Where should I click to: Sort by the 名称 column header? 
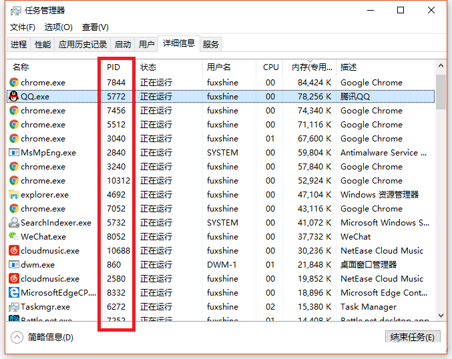coord(21,67)
